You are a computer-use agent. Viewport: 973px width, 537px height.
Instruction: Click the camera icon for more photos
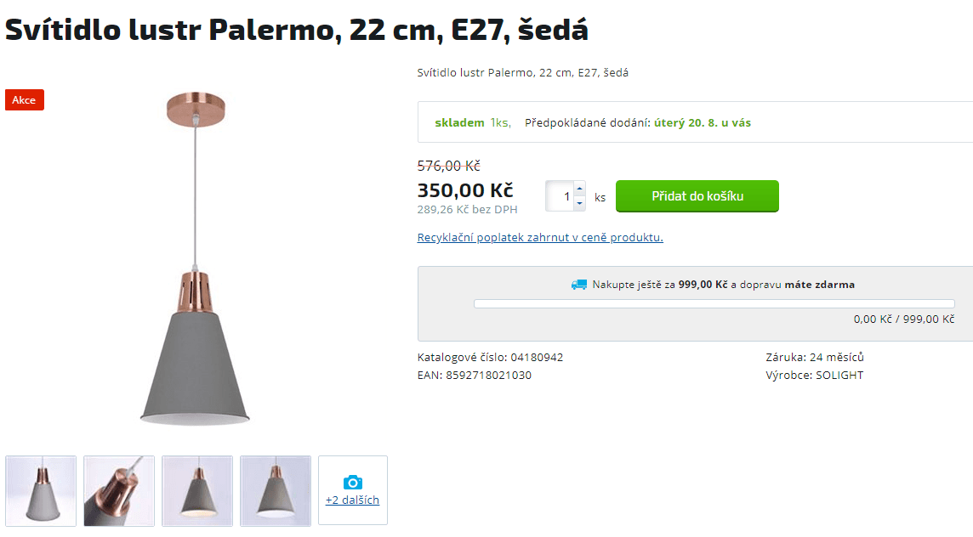pos(352,483)
